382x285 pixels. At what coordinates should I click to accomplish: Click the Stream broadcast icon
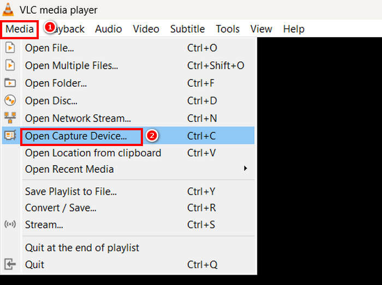[x=10, y=225]
